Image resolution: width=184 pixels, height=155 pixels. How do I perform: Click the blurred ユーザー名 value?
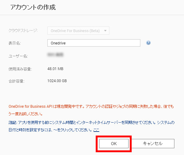pos(55,55)
